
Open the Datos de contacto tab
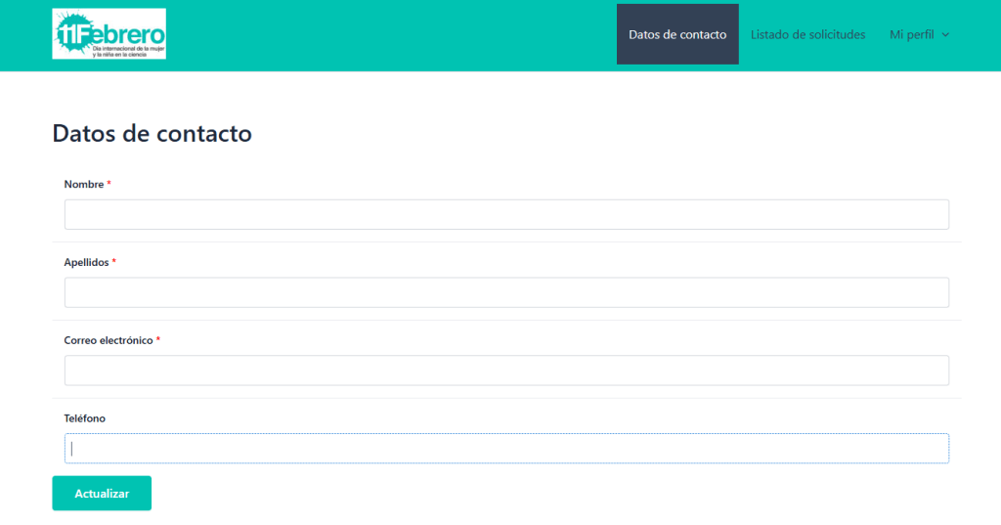pyautogui.click(x=677, y=34)
